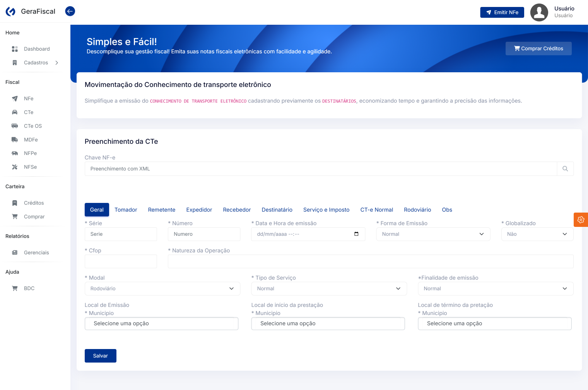This screenshot has width=588, height=390.
Task: Click the Comprar cart icon in sidebar
Action: [x=15, y=217]
